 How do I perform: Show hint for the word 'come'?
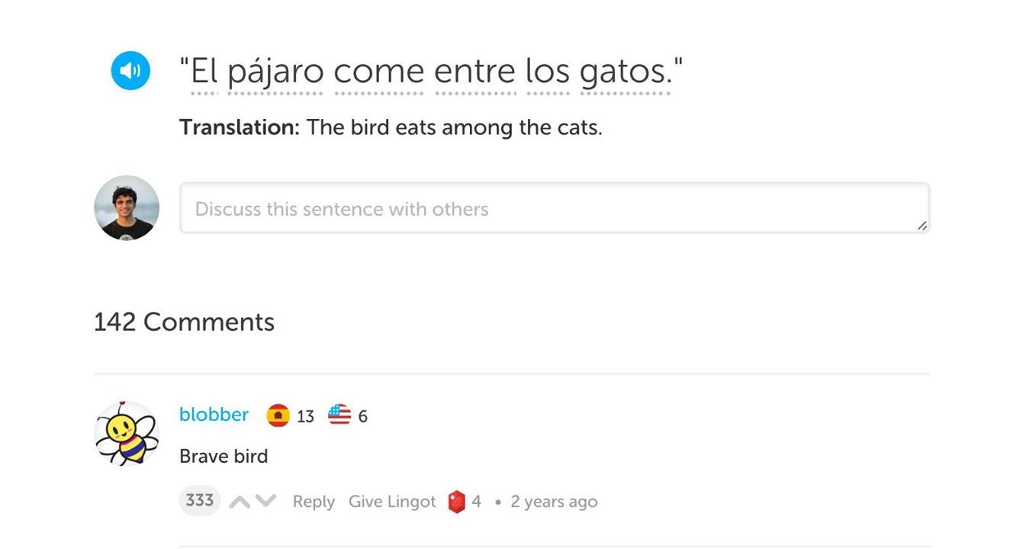click(378, 72)
